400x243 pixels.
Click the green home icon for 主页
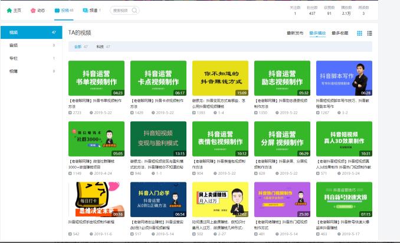coord(9,10)
